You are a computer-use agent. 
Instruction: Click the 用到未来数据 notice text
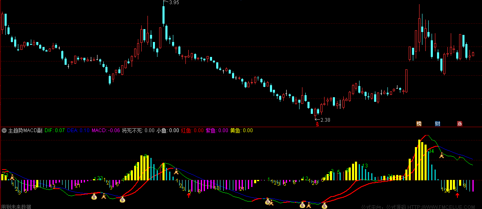16,207
